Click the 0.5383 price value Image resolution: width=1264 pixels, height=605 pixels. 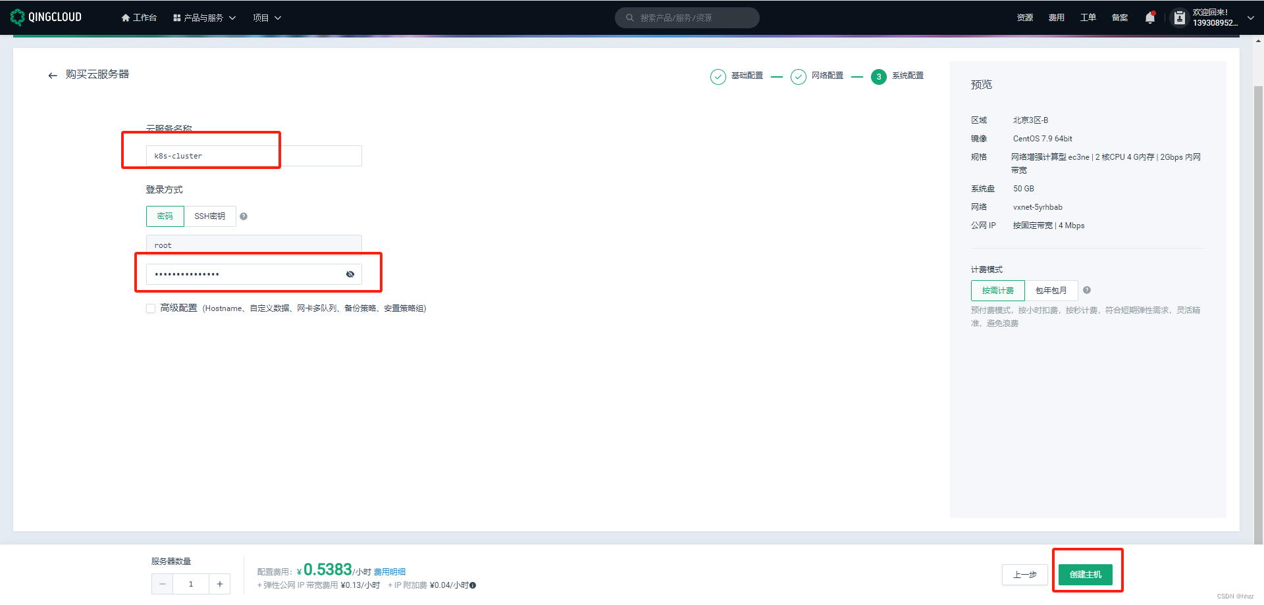click(x=327, y=569)
